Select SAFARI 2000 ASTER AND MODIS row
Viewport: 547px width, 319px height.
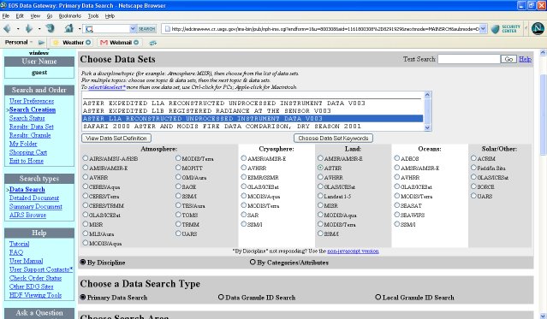pos(253,127)
